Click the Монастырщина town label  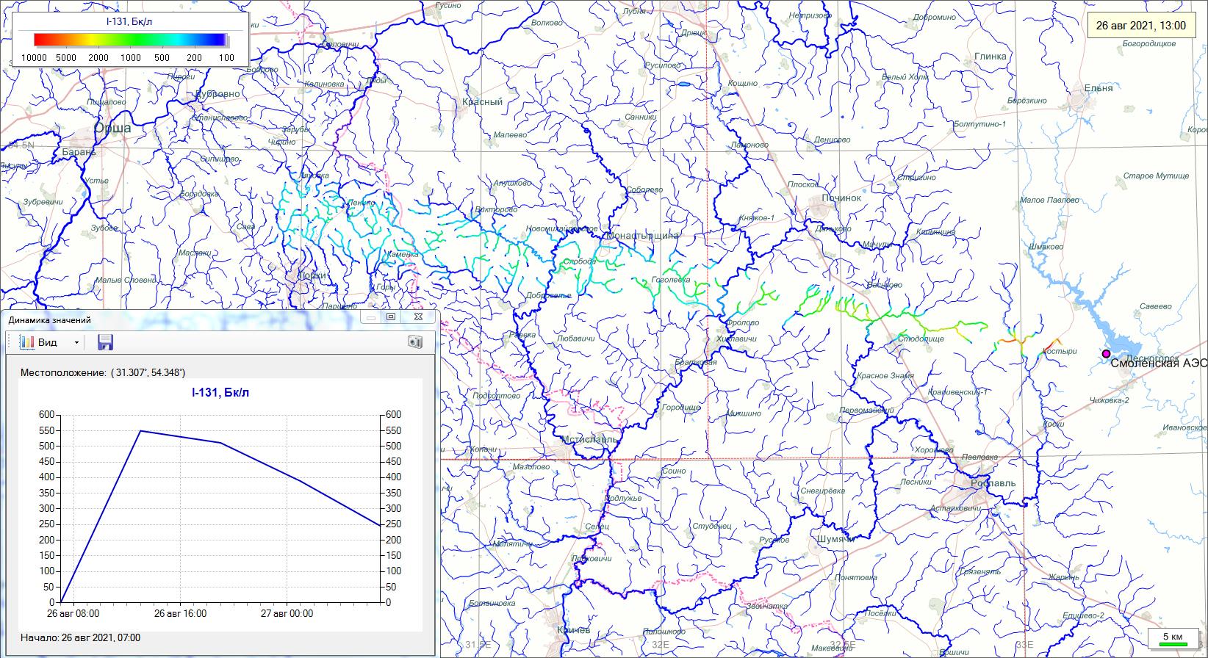point(641,235)
